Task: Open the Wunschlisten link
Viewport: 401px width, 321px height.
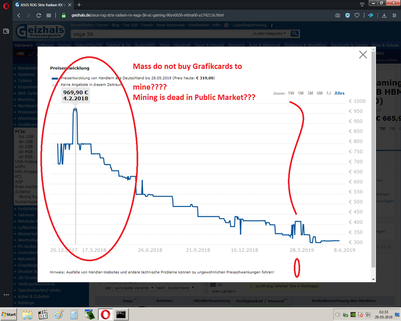Action: (82, 25)
